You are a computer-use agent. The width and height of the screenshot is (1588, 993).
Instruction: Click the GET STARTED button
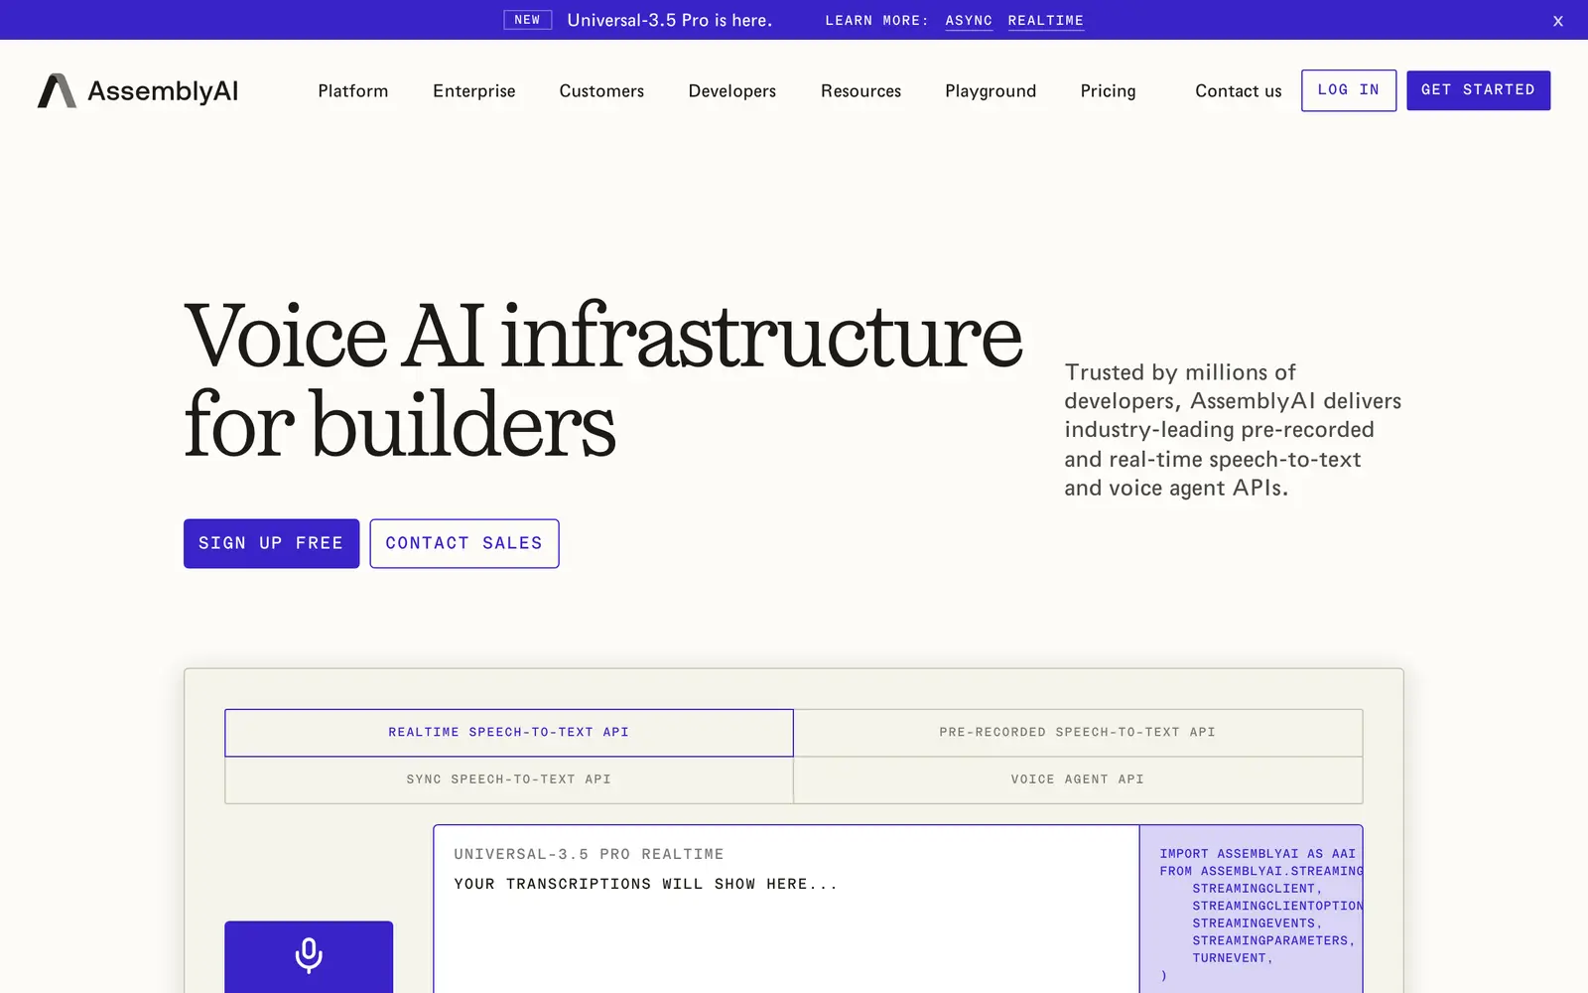click(1478, 90)
